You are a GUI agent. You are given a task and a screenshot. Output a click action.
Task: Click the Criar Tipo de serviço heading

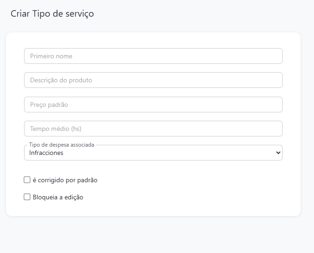pos(52,14)
